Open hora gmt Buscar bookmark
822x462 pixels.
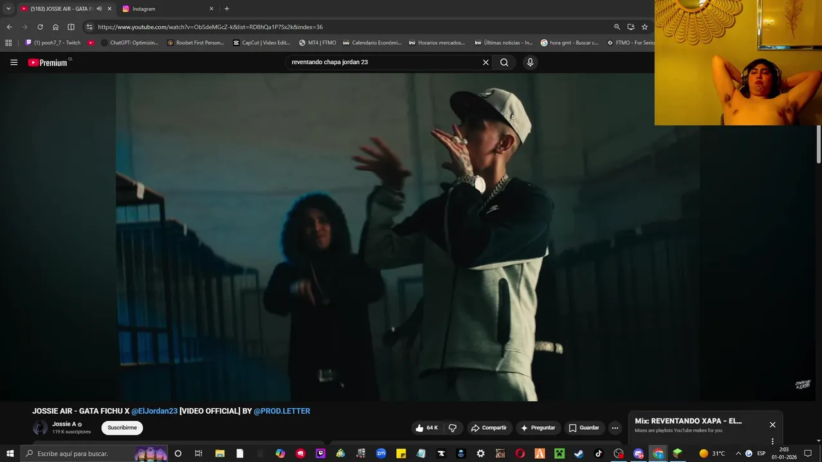pos(570,43)
